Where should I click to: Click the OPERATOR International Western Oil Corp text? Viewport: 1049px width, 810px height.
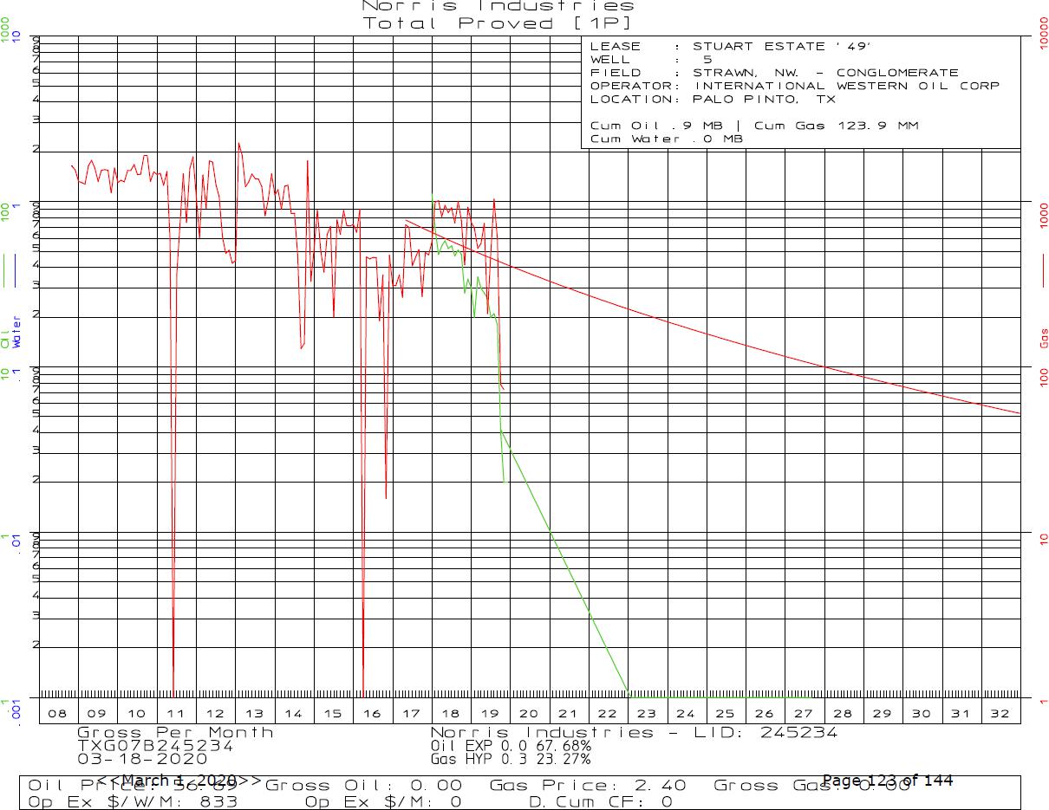click(x=794, y=86)
